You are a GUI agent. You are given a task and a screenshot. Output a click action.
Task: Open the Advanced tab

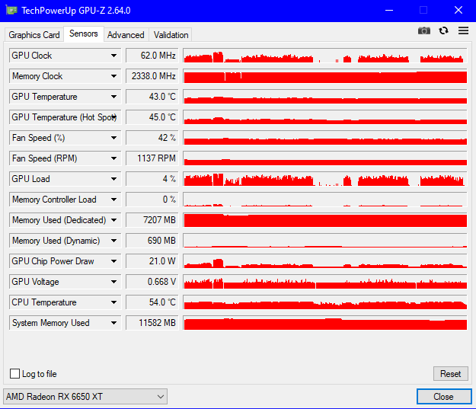pos(126,35)
